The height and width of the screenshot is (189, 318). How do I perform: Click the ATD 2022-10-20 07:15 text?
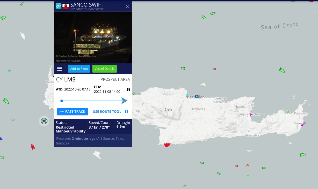(x=73, y=89)
